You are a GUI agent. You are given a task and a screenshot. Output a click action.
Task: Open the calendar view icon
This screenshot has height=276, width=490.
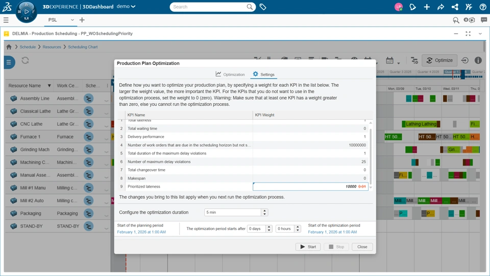tap(389, 60)
